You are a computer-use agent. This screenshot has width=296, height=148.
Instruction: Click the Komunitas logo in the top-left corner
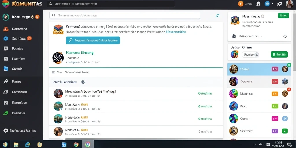(x=6, y=4)
